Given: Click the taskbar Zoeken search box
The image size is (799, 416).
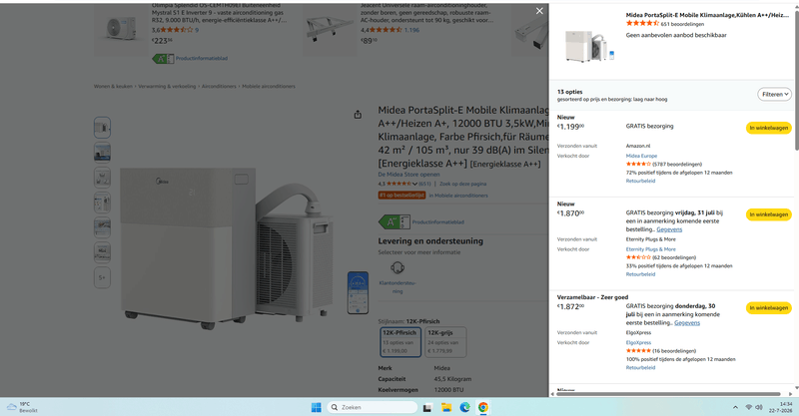Looking at the screenshot, I should pos(372,407).
